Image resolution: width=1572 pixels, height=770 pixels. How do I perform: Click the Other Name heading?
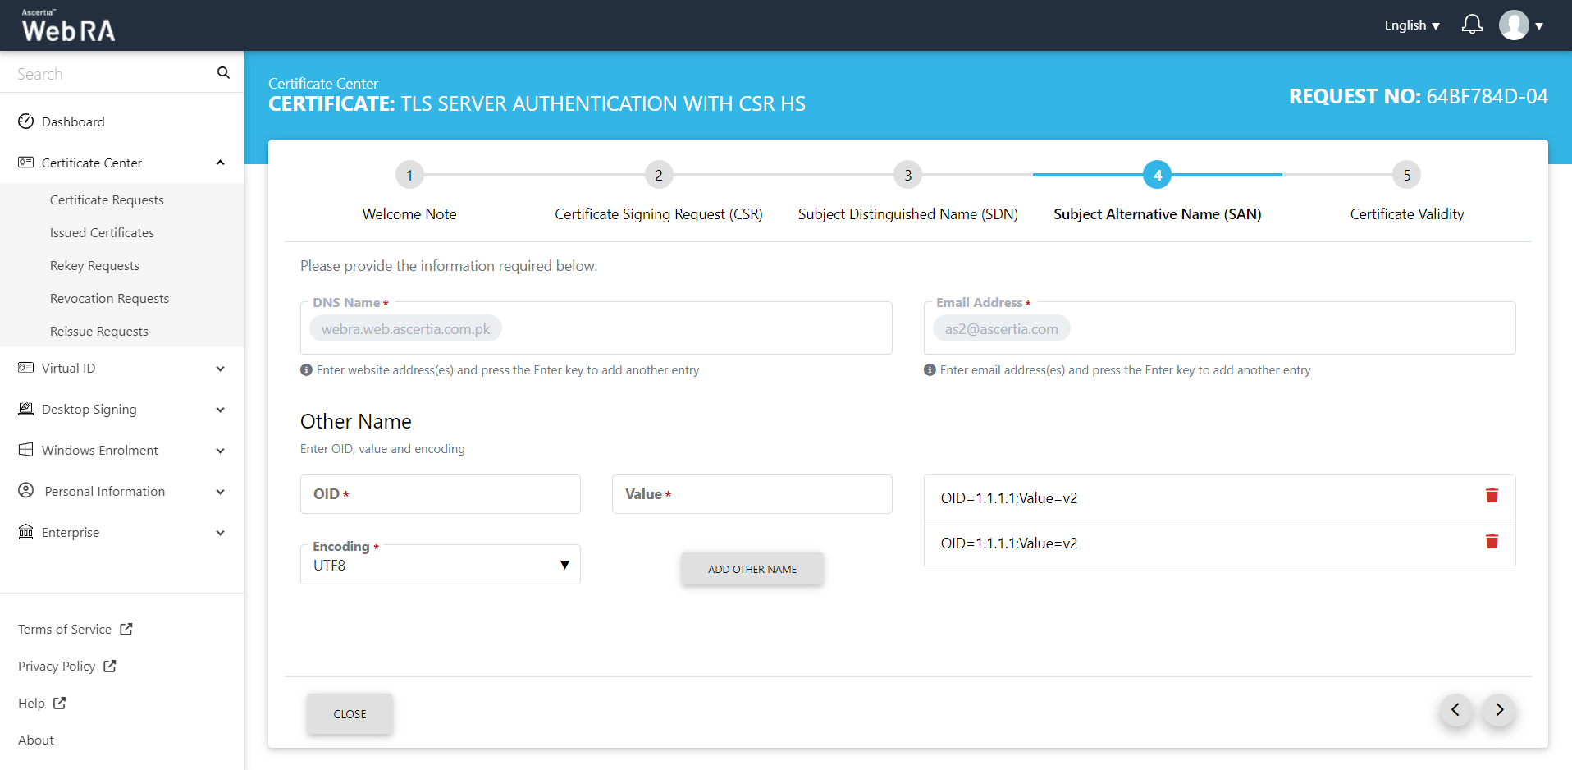point(356,421)
